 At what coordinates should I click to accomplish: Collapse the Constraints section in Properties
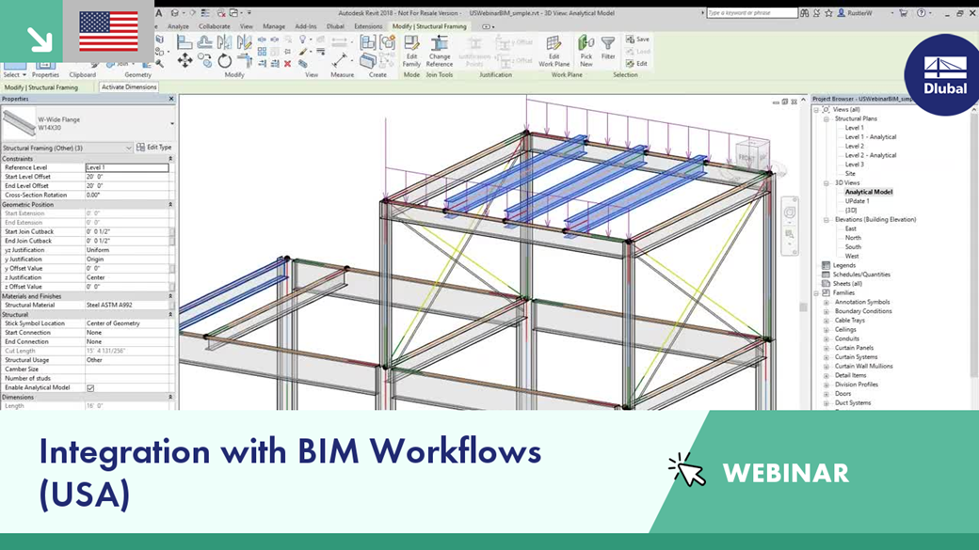170,159
